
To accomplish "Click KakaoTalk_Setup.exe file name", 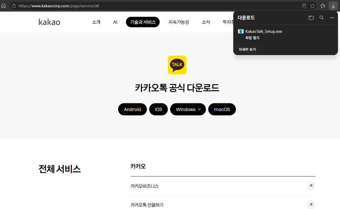I will [x=263, y=31].
